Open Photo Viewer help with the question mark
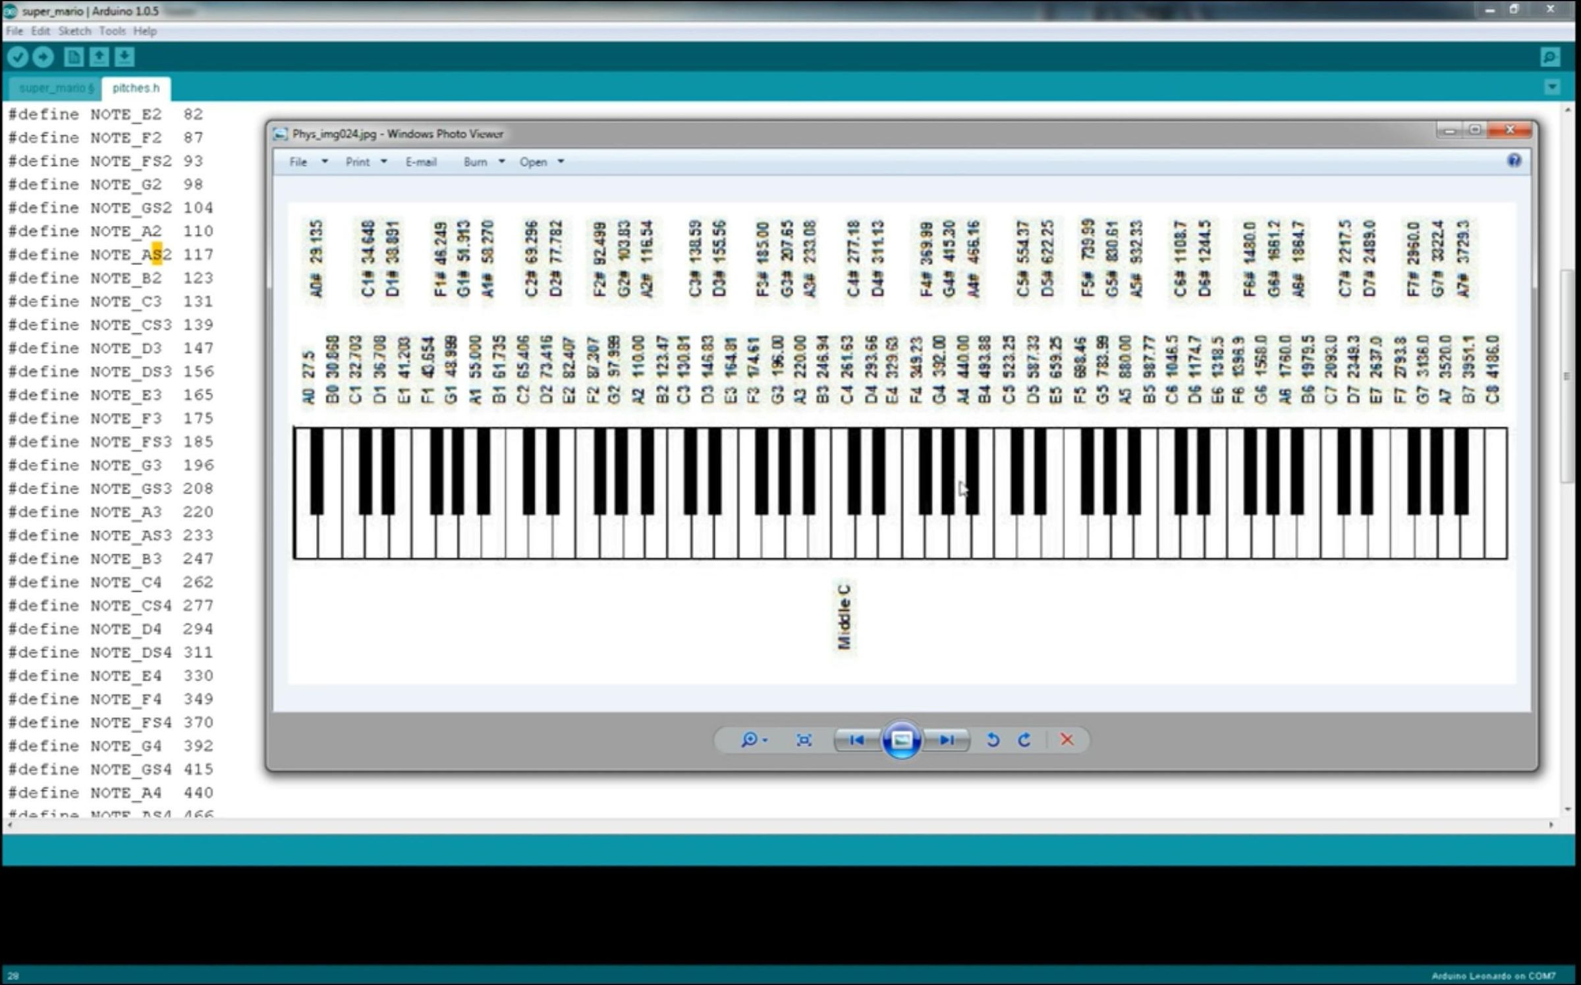Screen dimensions: 1581x985 point(1514,161)
